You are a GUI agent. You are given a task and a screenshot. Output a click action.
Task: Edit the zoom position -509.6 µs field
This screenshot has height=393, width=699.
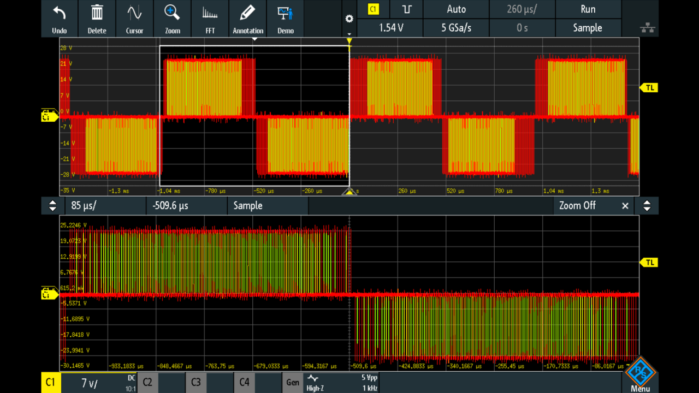coord(186,206)
